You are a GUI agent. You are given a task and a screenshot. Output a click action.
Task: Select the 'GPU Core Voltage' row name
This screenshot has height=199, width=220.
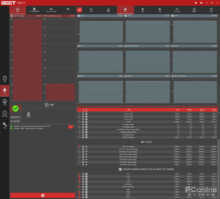click(128, 147)
